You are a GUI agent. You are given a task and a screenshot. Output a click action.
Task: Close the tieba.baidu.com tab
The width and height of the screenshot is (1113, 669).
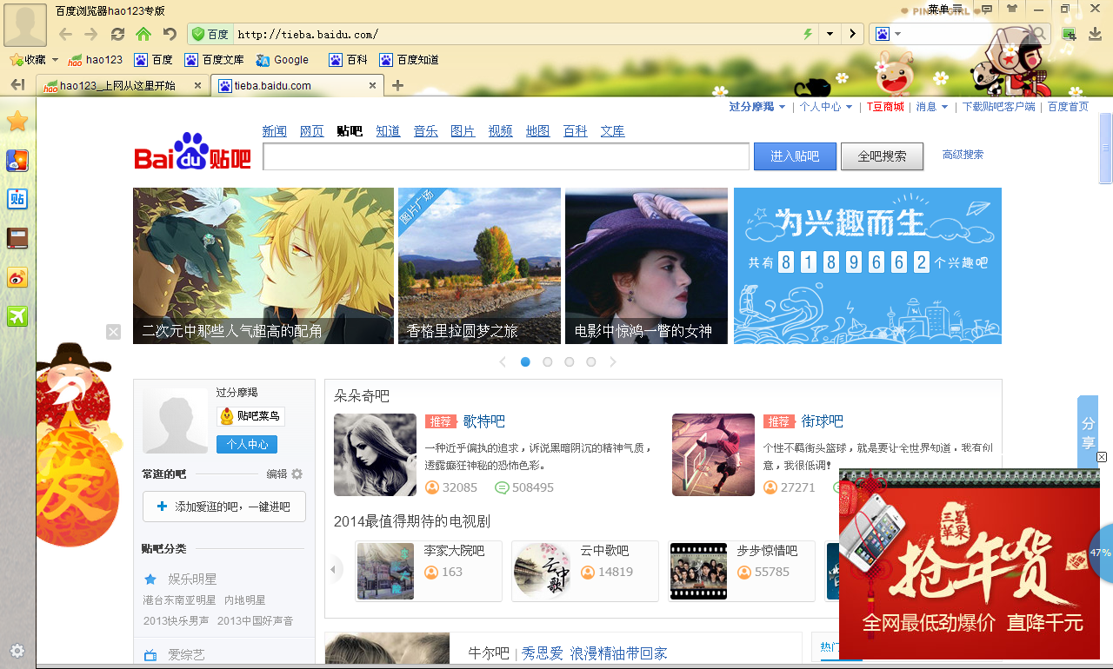click(x=373, y=85)
